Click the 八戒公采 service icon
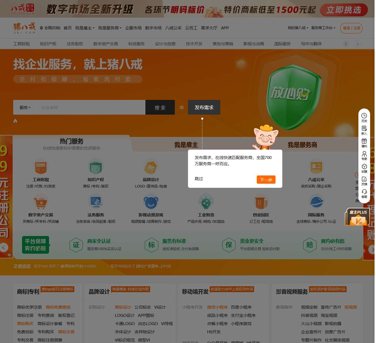This screenshot has width=376, height=343. coord(316,167)
